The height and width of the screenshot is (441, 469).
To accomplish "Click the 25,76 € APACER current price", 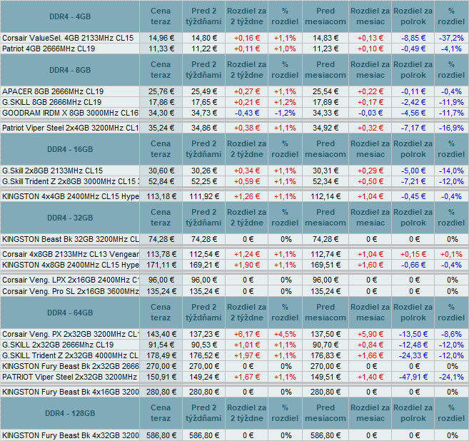I will point(161,91).
